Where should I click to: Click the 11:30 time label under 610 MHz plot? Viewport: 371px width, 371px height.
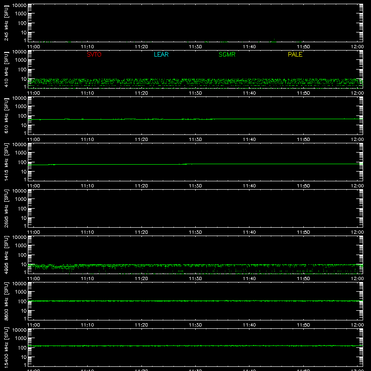195,140
